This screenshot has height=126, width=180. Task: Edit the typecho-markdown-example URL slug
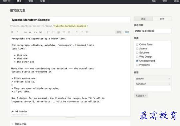click(70, 26)
